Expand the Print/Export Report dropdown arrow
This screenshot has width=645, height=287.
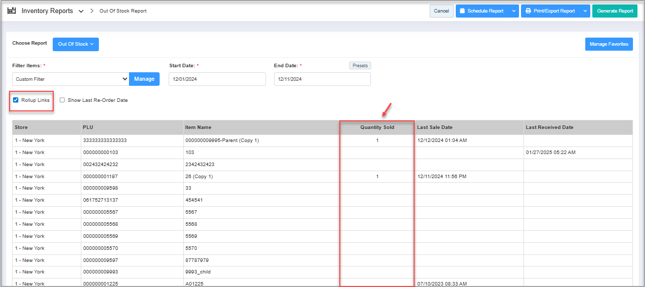(x=585, y=11)
